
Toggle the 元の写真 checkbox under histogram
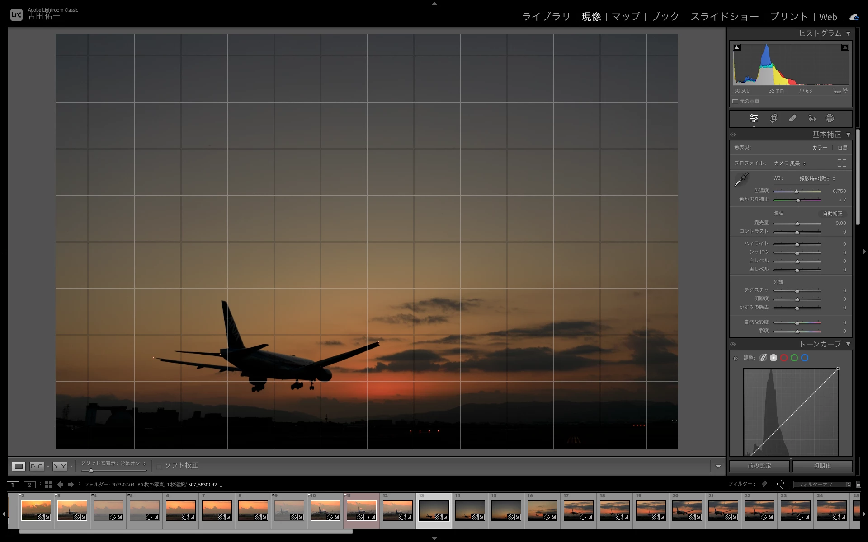coord(736,101)
